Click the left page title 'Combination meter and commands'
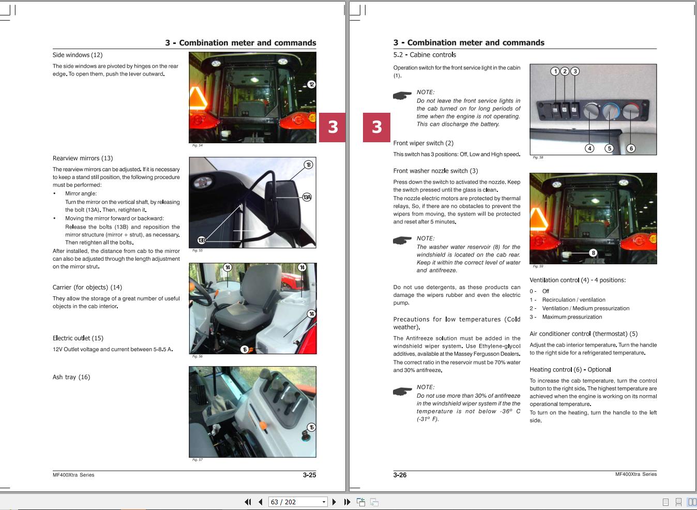697x510 pixels. click(248, 43)
